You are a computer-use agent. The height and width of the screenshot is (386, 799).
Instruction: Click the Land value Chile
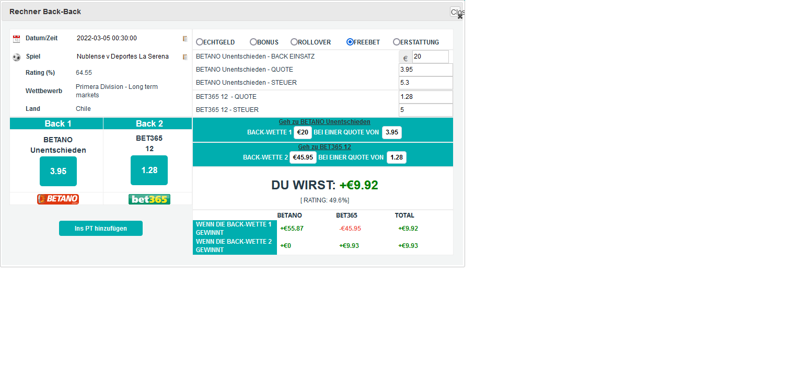click(x=83, y=109)
